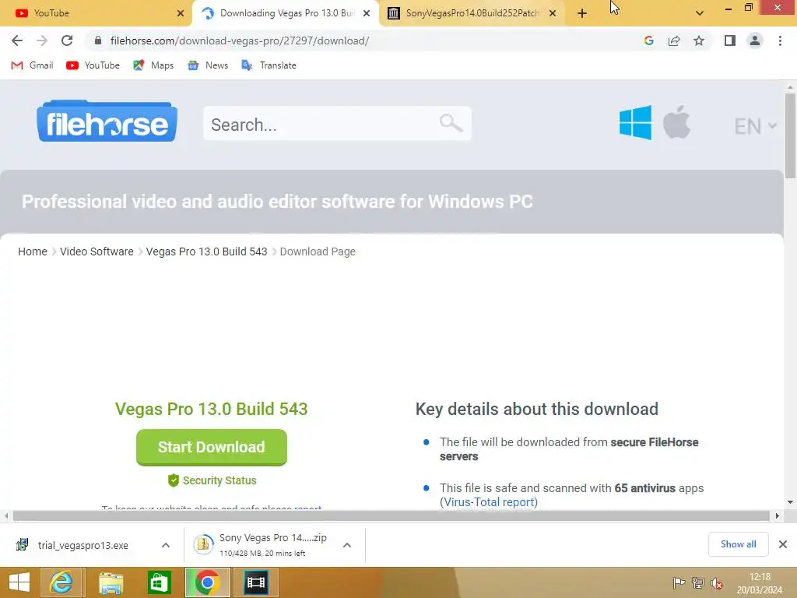Close the downloads bar
797x598 pixels.
click(783, 544)
